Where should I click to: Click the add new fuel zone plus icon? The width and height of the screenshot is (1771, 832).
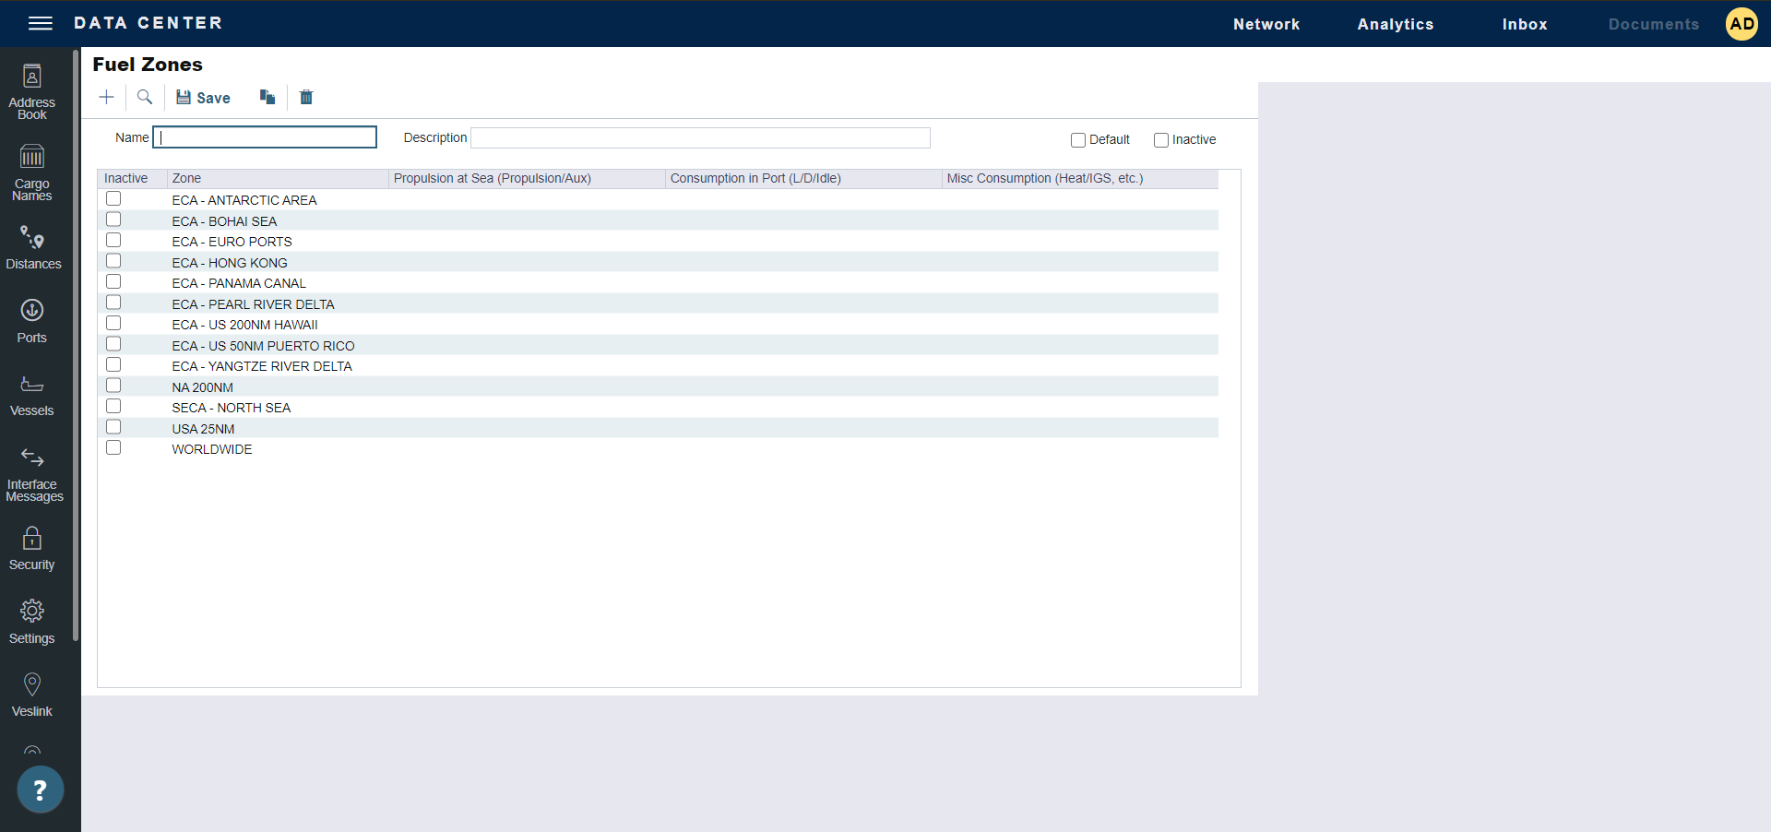(107, 98)
